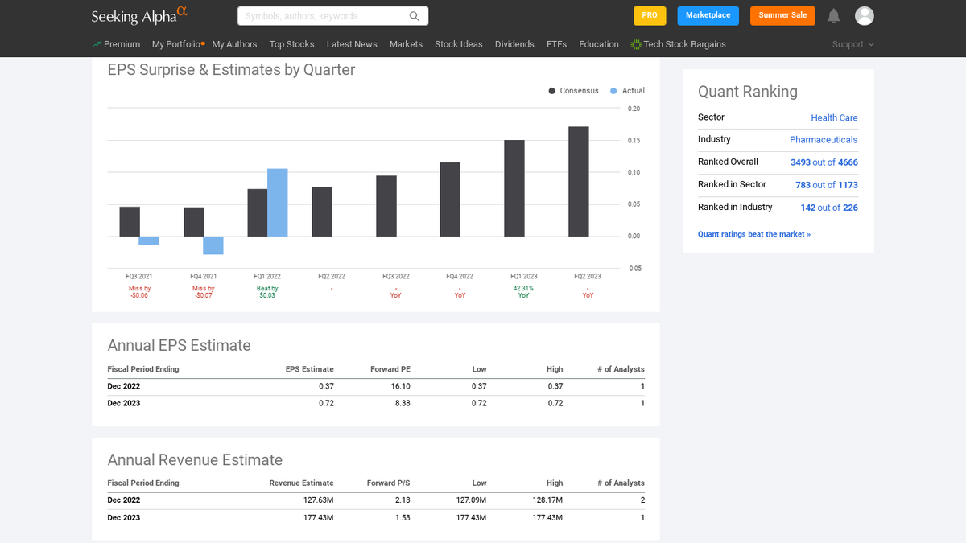Open the Markets menu

pyautogui.click(x=406, y=44)
